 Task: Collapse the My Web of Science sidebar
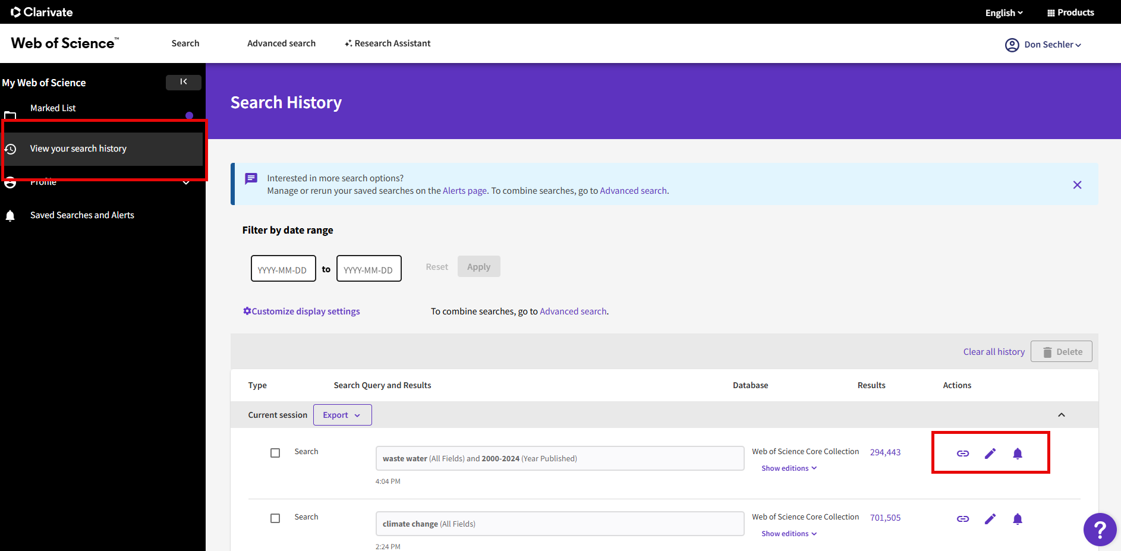pos(183,82)
